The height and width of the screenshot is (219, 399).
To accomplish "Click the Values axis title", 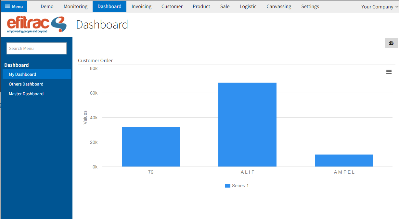I will [x=85, y=117].
